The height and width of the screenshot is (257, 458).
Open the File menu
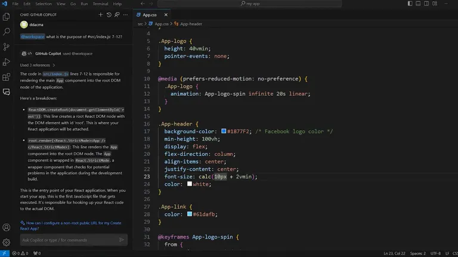[15, 4]
